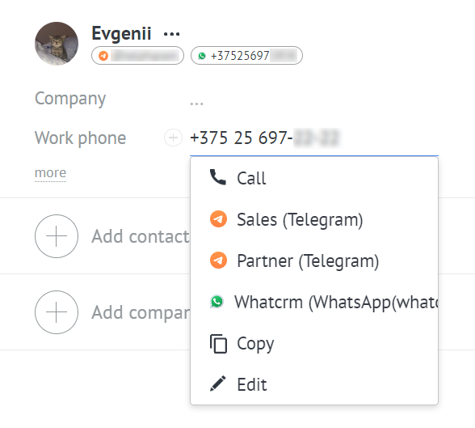The width and height of the screenshot is (475, 428).
Task: Click the phone handset icon beside Call
Action: click(218, 177)
